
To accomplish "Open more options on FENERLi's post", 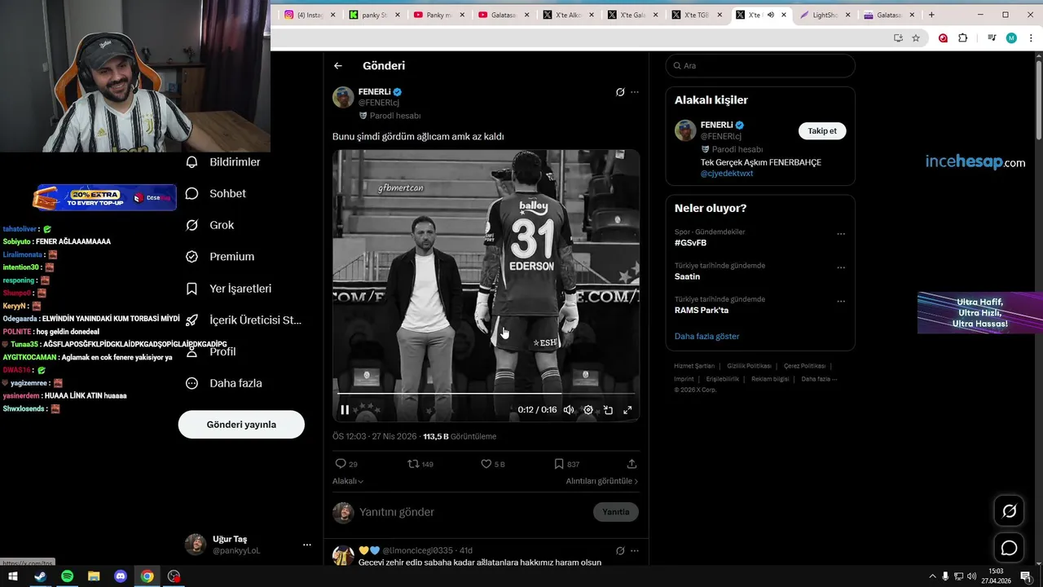I will coord(635,92).
